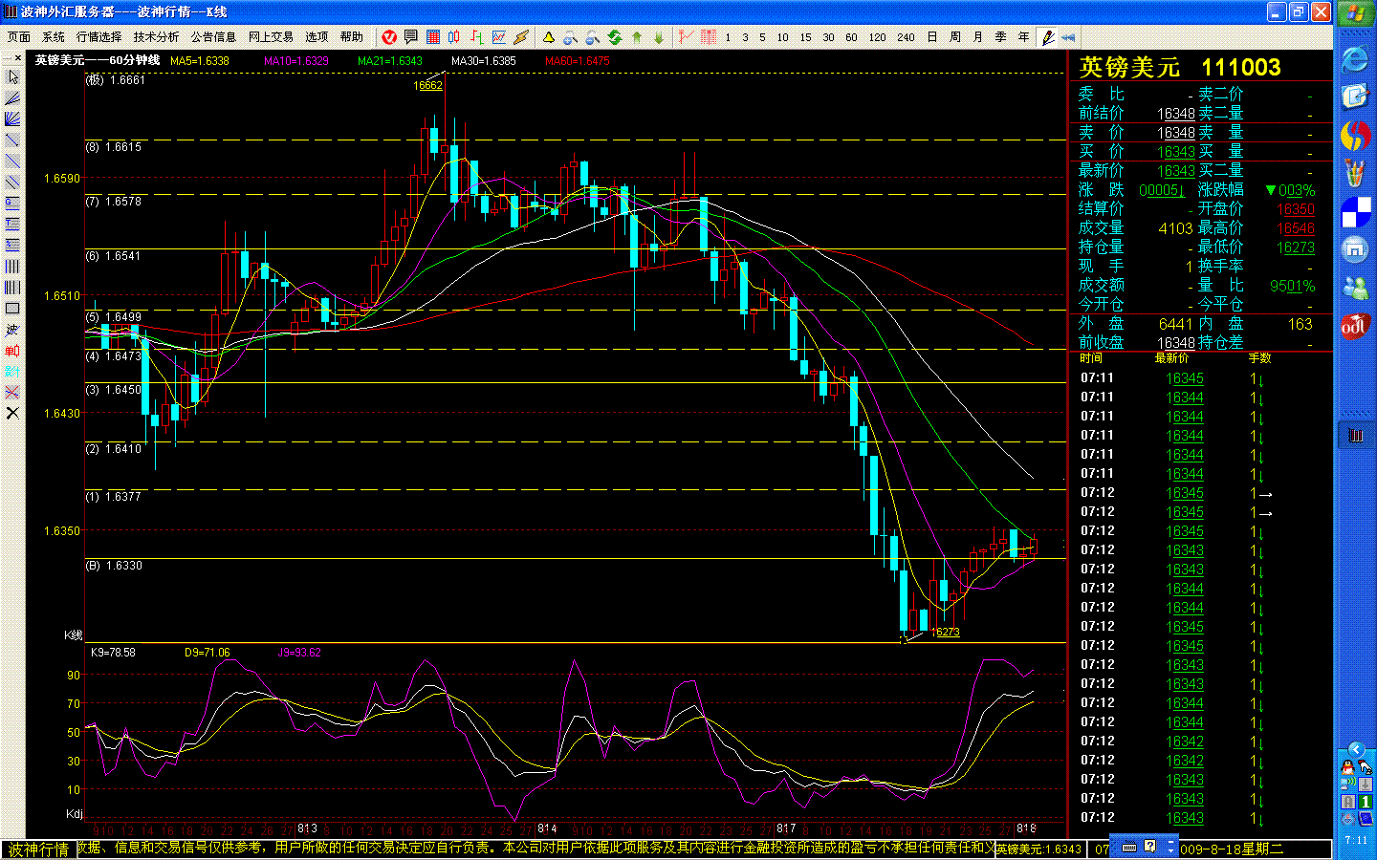Screen dimensions: 1377x860
Task: Click the red checkmark circle toolbar icon
Action: pyautogui.click(x=389, y=37)
